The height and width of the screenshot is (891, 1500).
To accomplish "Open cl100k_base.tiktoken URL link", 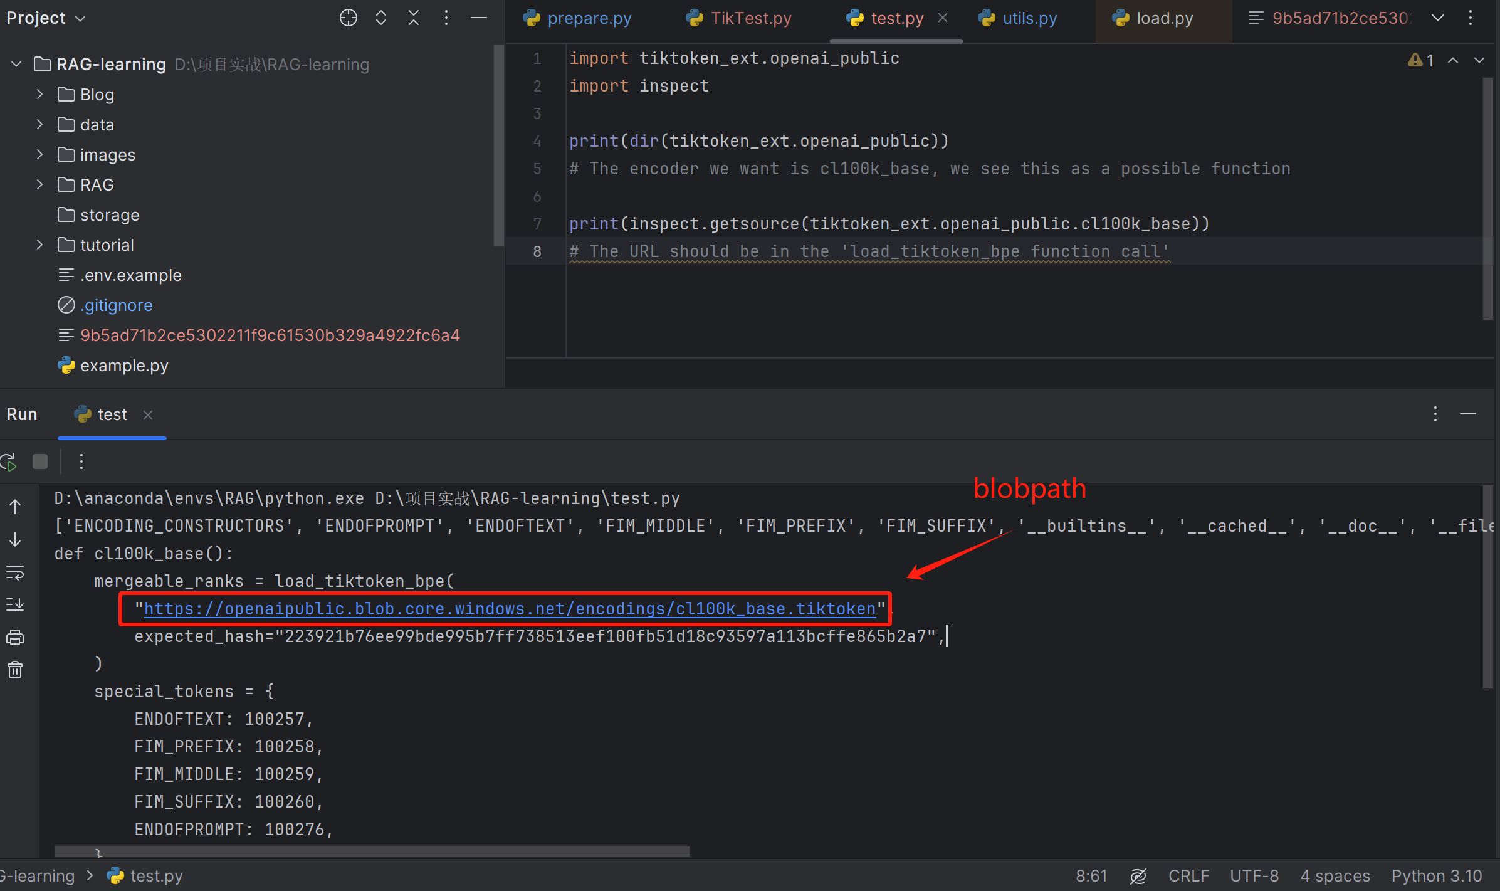I will (510, 609).
